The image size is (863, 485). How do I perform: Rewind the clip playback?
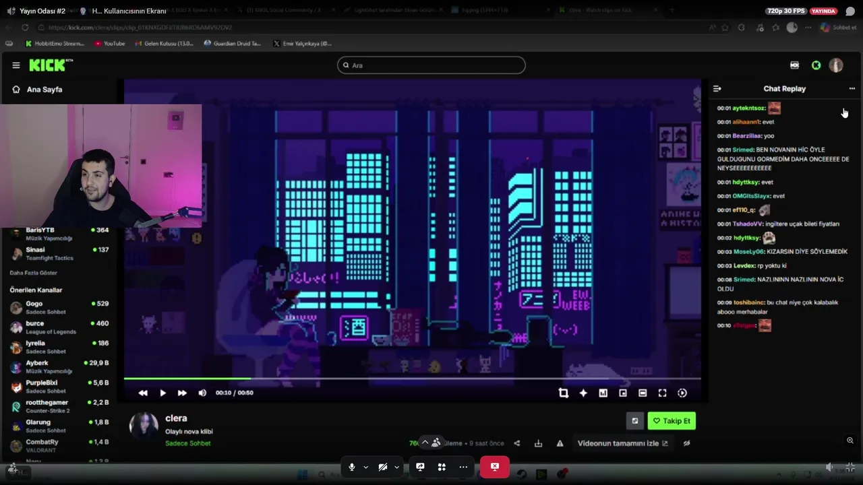143,393
